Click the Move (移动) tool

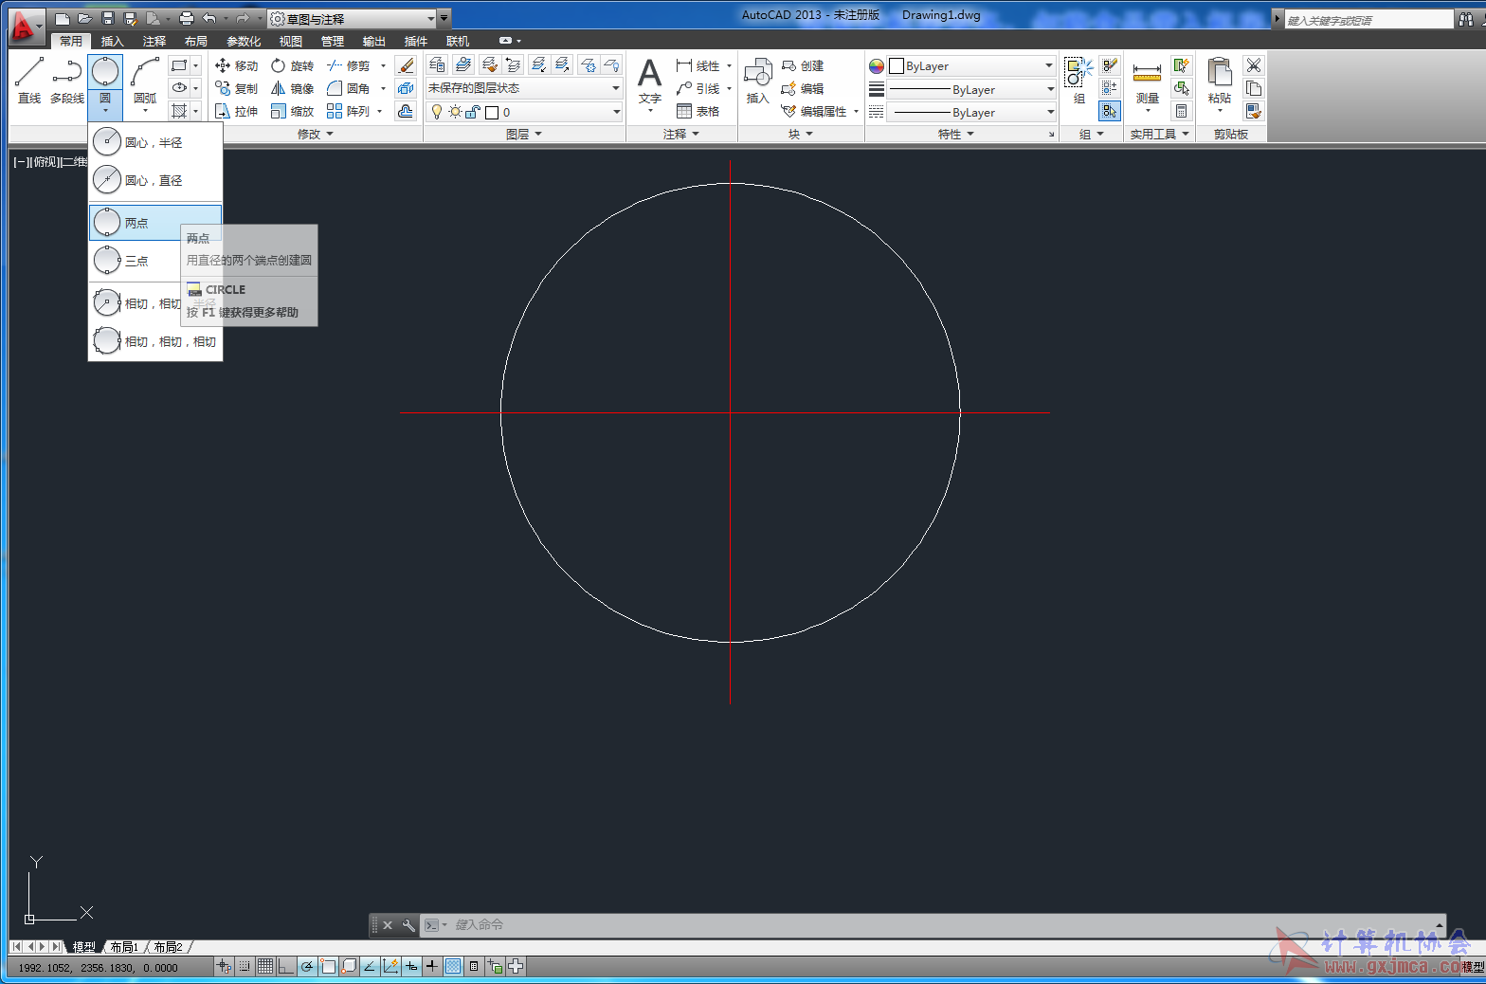pos(236,65)
